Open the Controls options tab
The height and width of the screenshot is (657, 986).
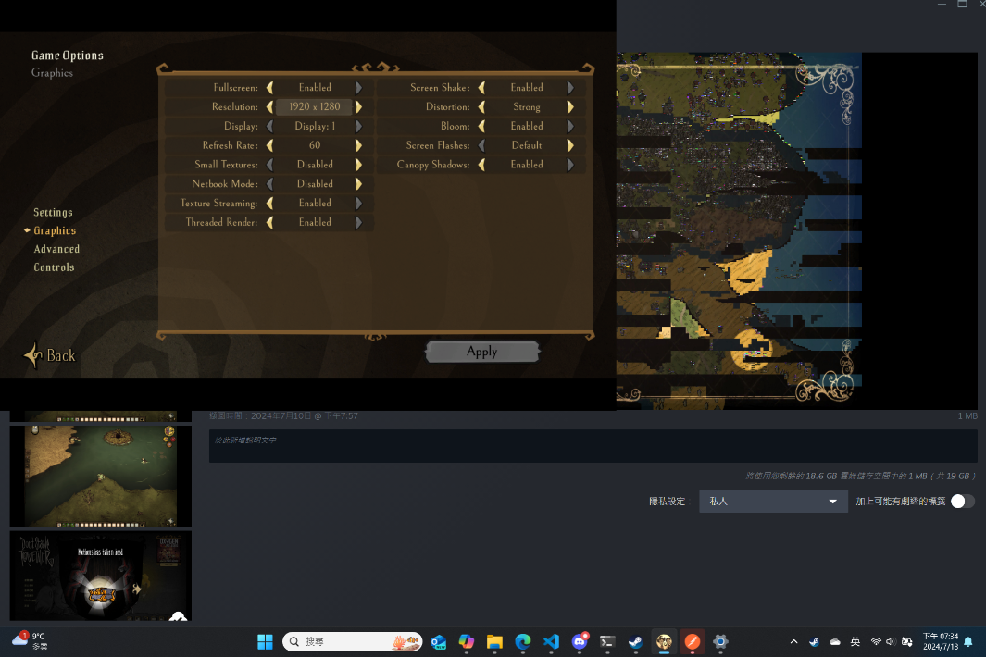(x=54, y=267)
